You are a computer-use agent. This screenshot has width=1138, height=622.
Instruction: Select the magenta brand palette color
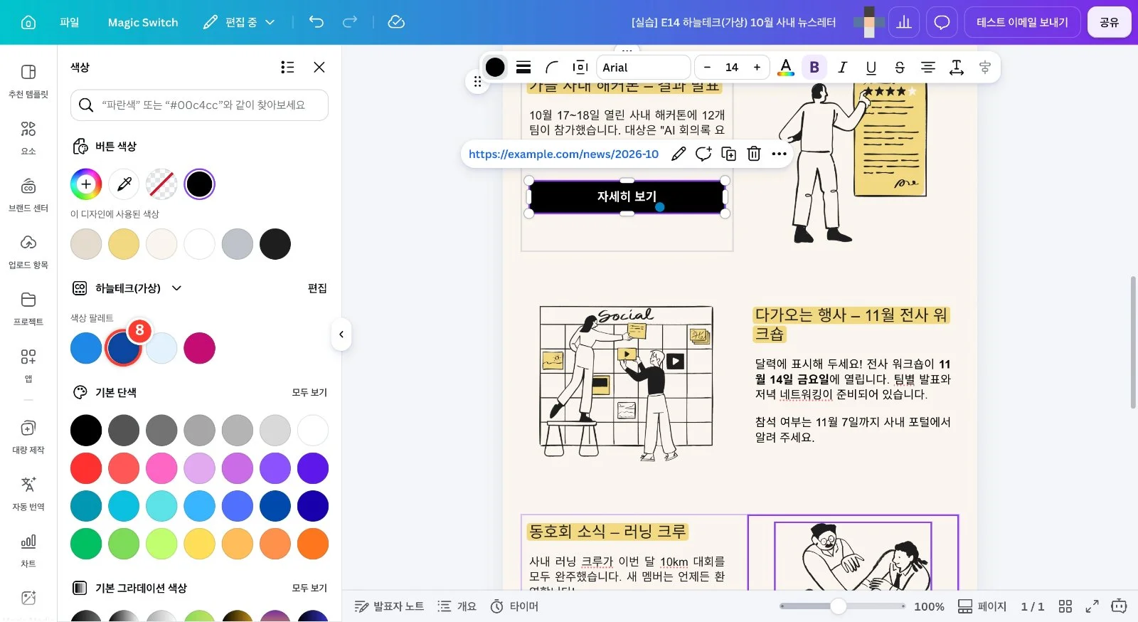[200, 348]
